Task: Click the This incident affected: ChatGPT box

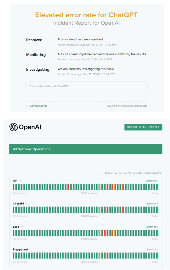Action: pos(86,86)
